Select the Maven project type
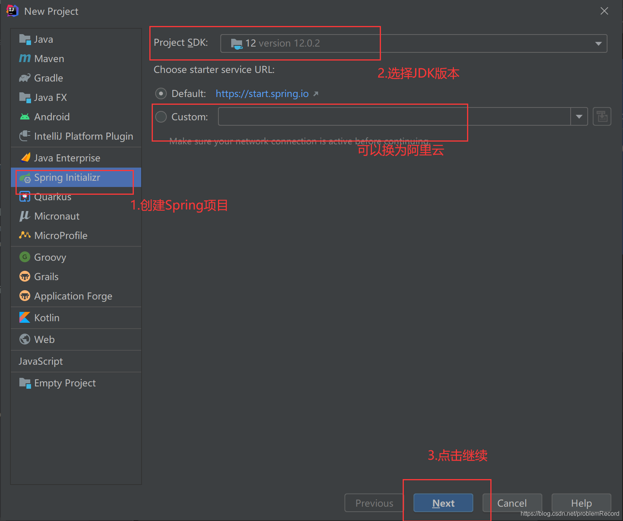Screen dimensions: 623x521 76,59
